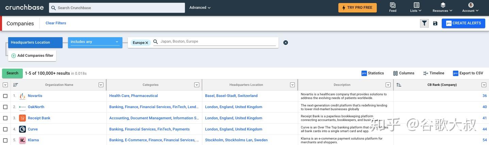Expand the Organization Name column menu
The width and height of the screenshot is (489, 145).
[101, 85]
